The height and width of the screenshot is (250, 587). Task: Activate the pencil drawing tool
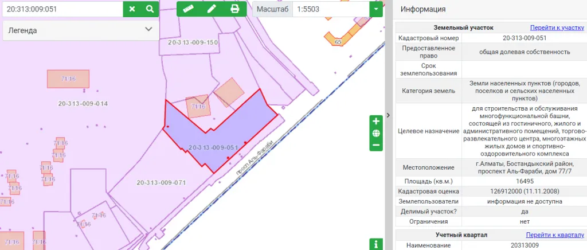coord(212,9)
